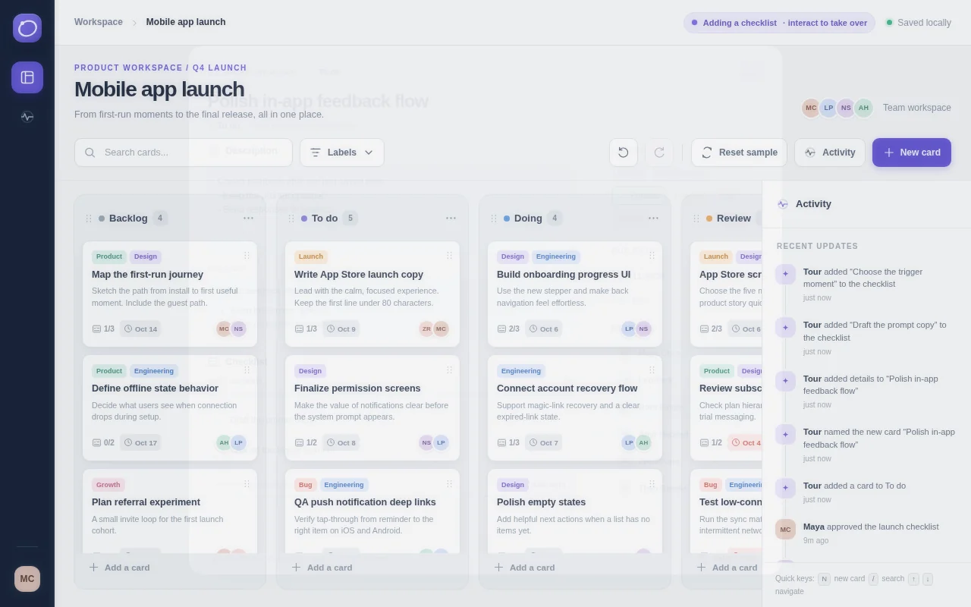This screenshot has height=607, width=971.
Task: Toggle the Activity panel from the toolbar
Action: 830,153
